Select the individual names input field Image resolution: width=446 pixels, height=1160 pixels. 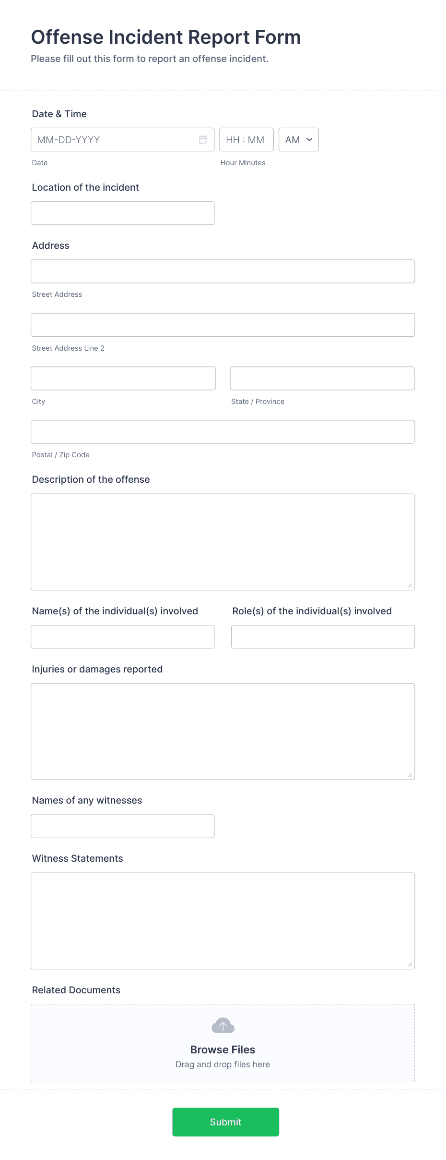[122, 636]
